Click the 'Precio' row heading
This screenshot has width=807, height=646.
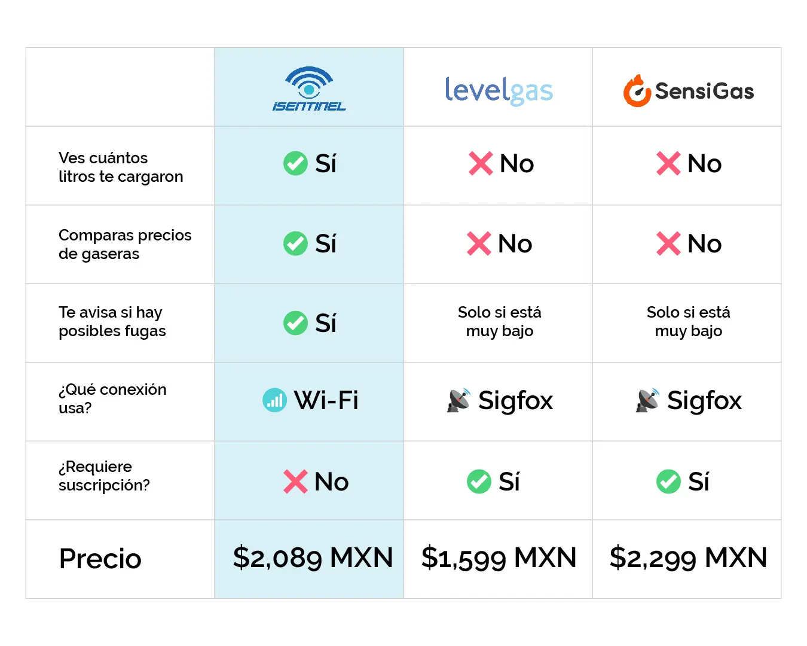pos(100,559)
